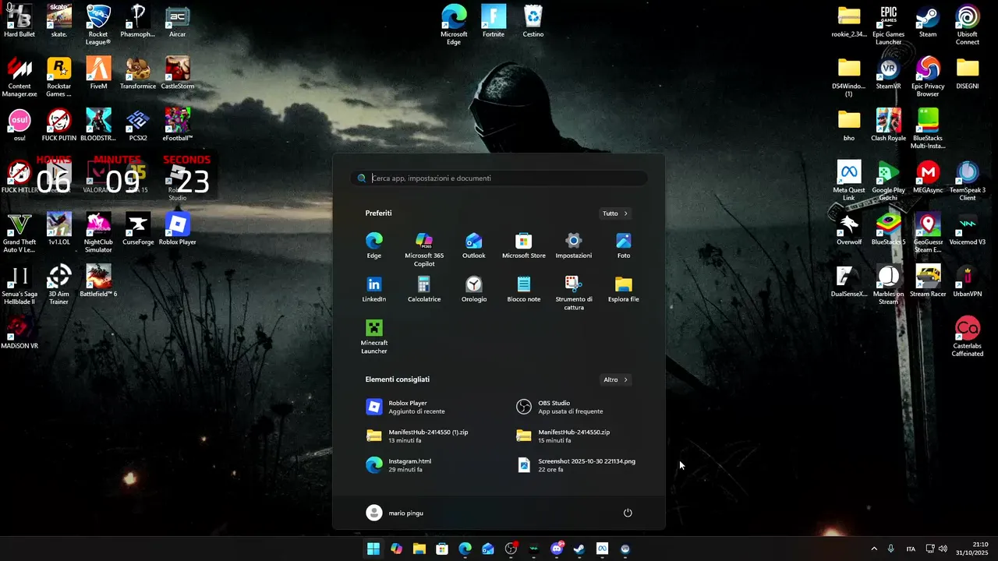Open the power options button
The height and width of the screenshot is (561, 998).
(628, 513)
